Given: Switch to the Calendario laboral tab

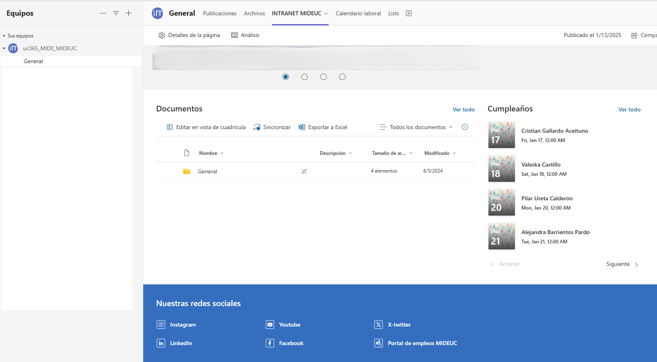Looking at the screenshot, I should (x=358, y=13).
